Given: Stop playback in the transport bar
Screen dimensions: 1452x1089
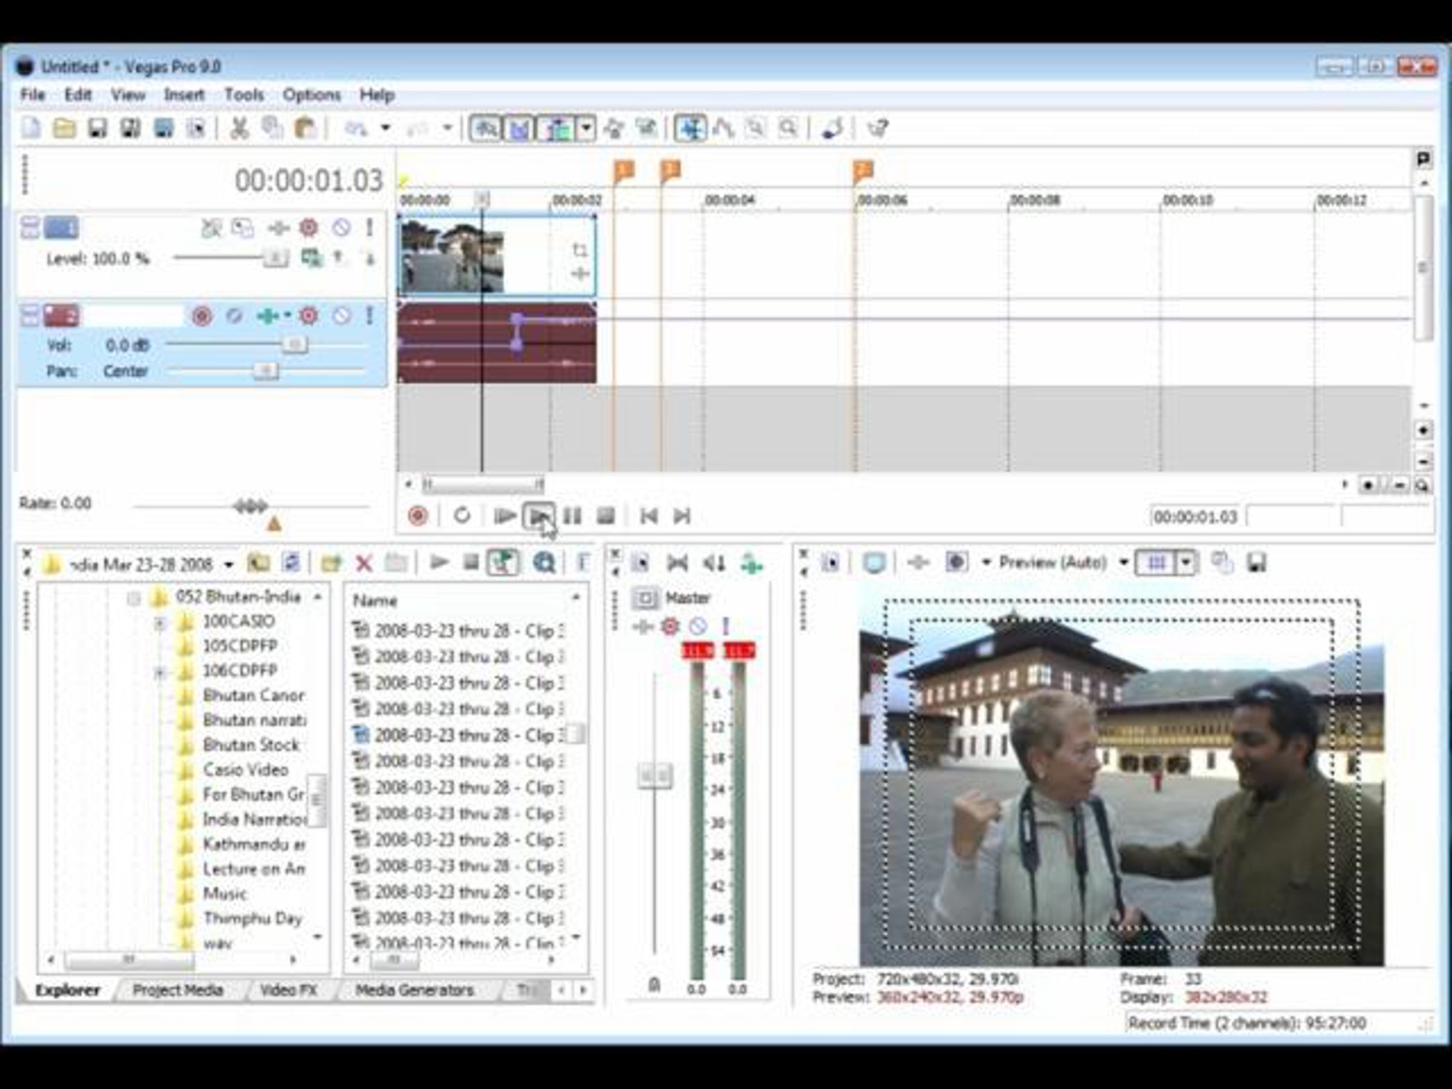Looking at the screenshot, I should point(606,516).
